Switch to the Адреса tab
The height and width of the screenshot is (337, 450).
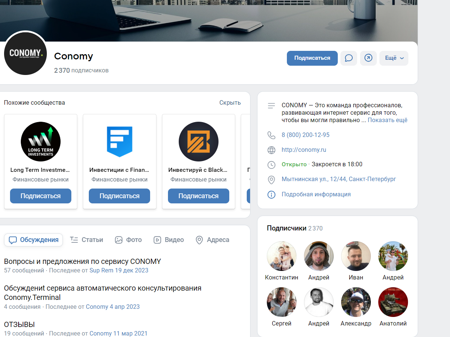pyautogui.click(x=213, y=240)
